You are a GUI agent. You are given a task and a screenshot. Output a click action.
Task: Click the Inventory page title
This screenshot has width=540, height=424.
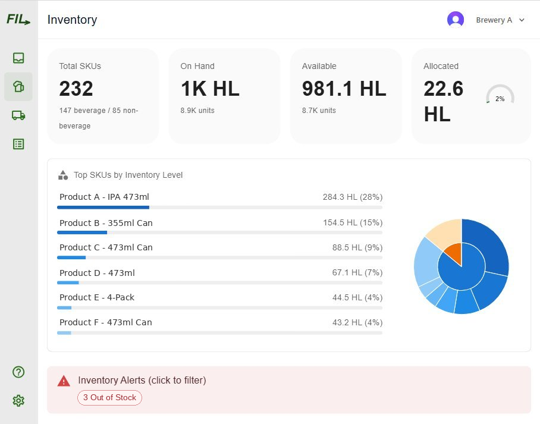(72, 20)
